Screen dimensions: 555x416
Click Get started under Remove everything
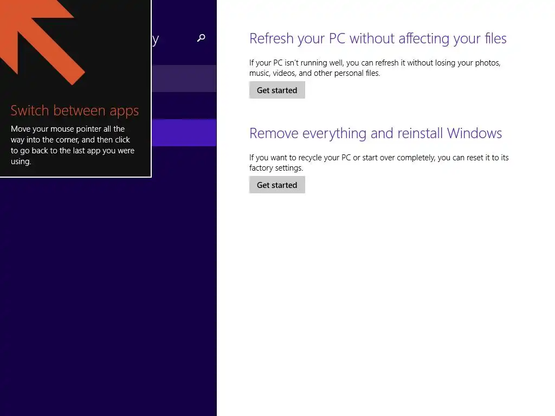pyautogui.click(x=277, y=185)
